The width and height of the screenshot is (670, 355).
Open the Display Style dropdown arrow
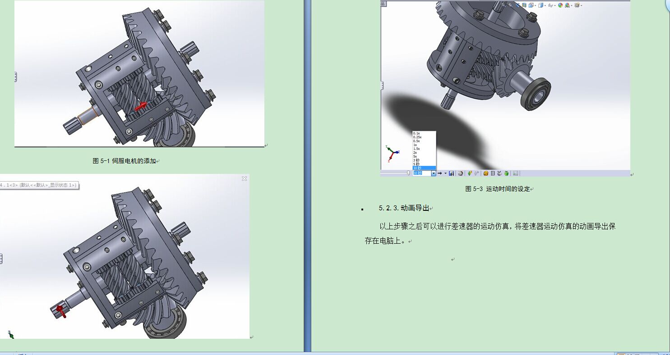pos(545,5)
